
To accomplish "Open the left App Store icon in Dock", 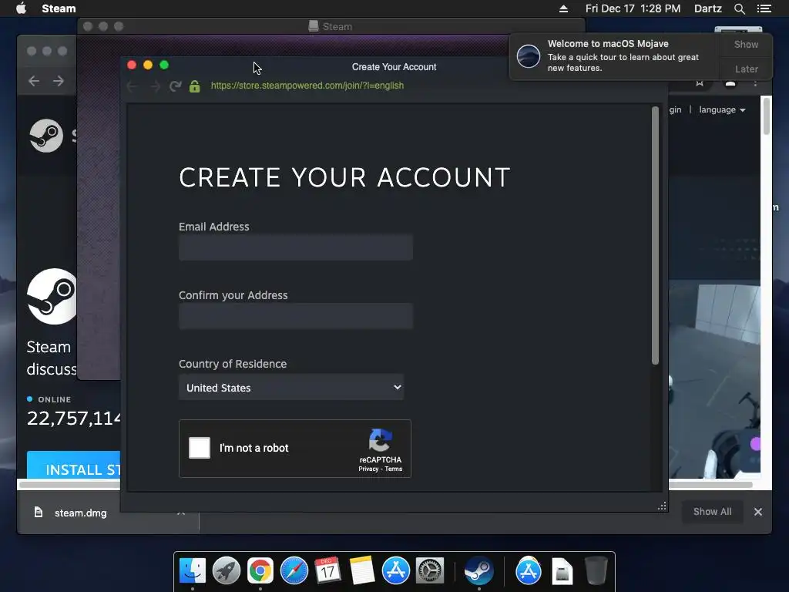I will click(395, 570).
